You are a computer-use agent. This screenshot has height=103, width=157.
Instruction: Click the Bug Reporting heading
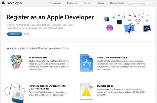[x=105, y=86]
